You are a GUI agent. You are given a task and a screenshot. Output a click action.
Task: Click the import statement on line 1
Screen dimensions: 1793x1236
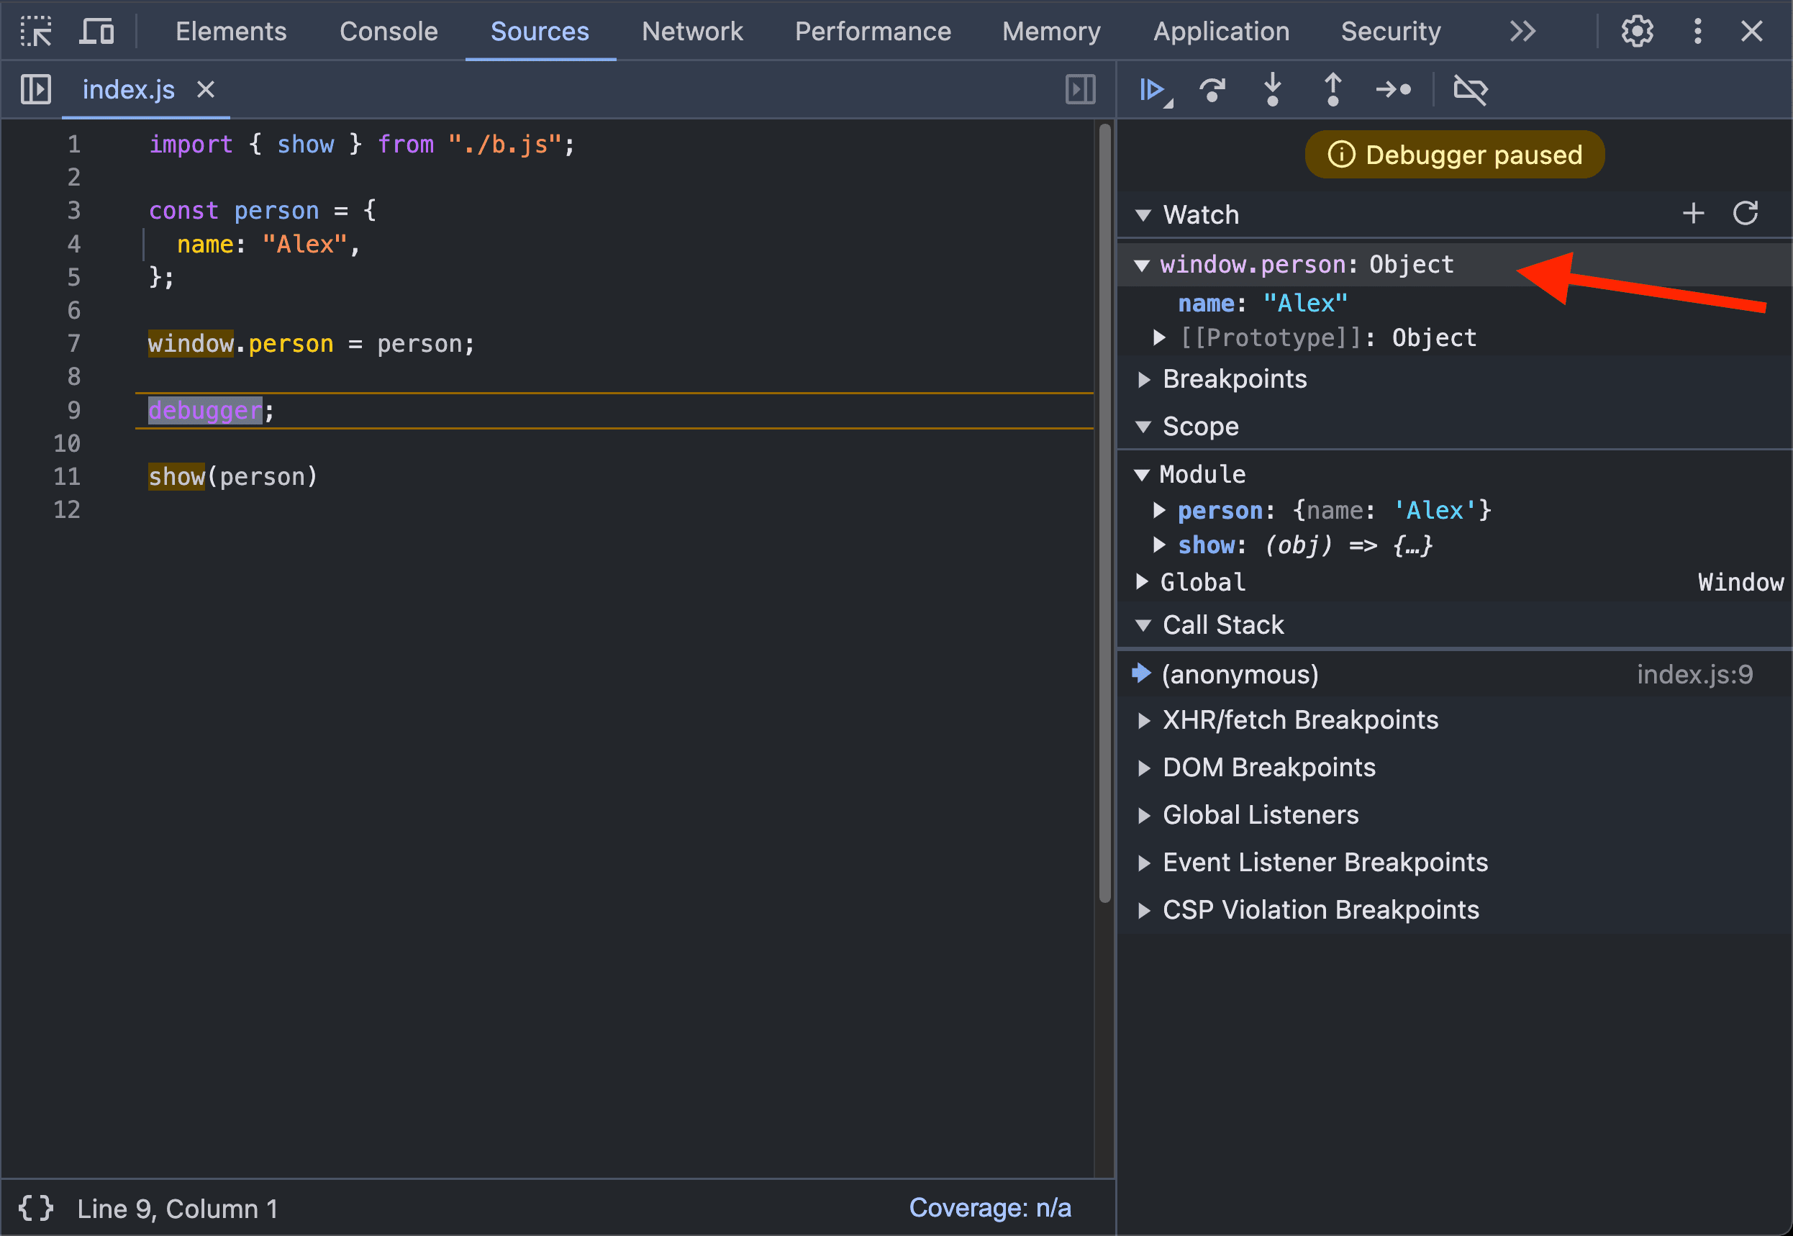[362, 144]
